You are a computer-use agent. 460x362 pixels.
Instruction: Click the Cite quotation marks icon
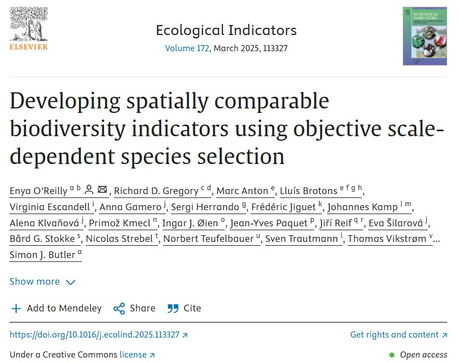(x=173, y=308)
